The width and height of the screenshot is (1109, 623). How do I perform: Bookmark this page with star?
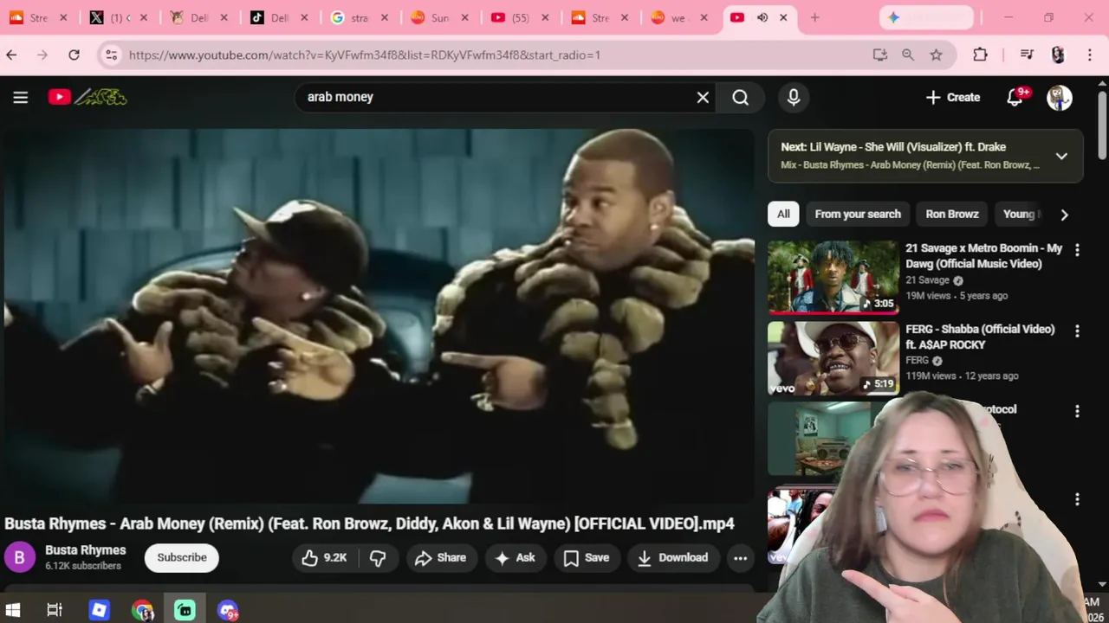tap(936, 55)
